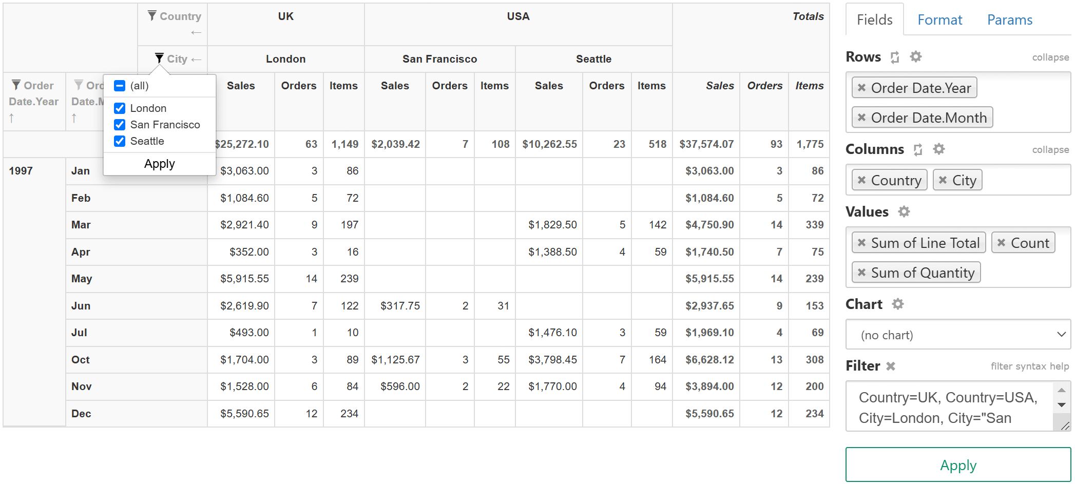1075x484 pixels.
Task: Click into the Filter text area
Action: click(950, 406)
